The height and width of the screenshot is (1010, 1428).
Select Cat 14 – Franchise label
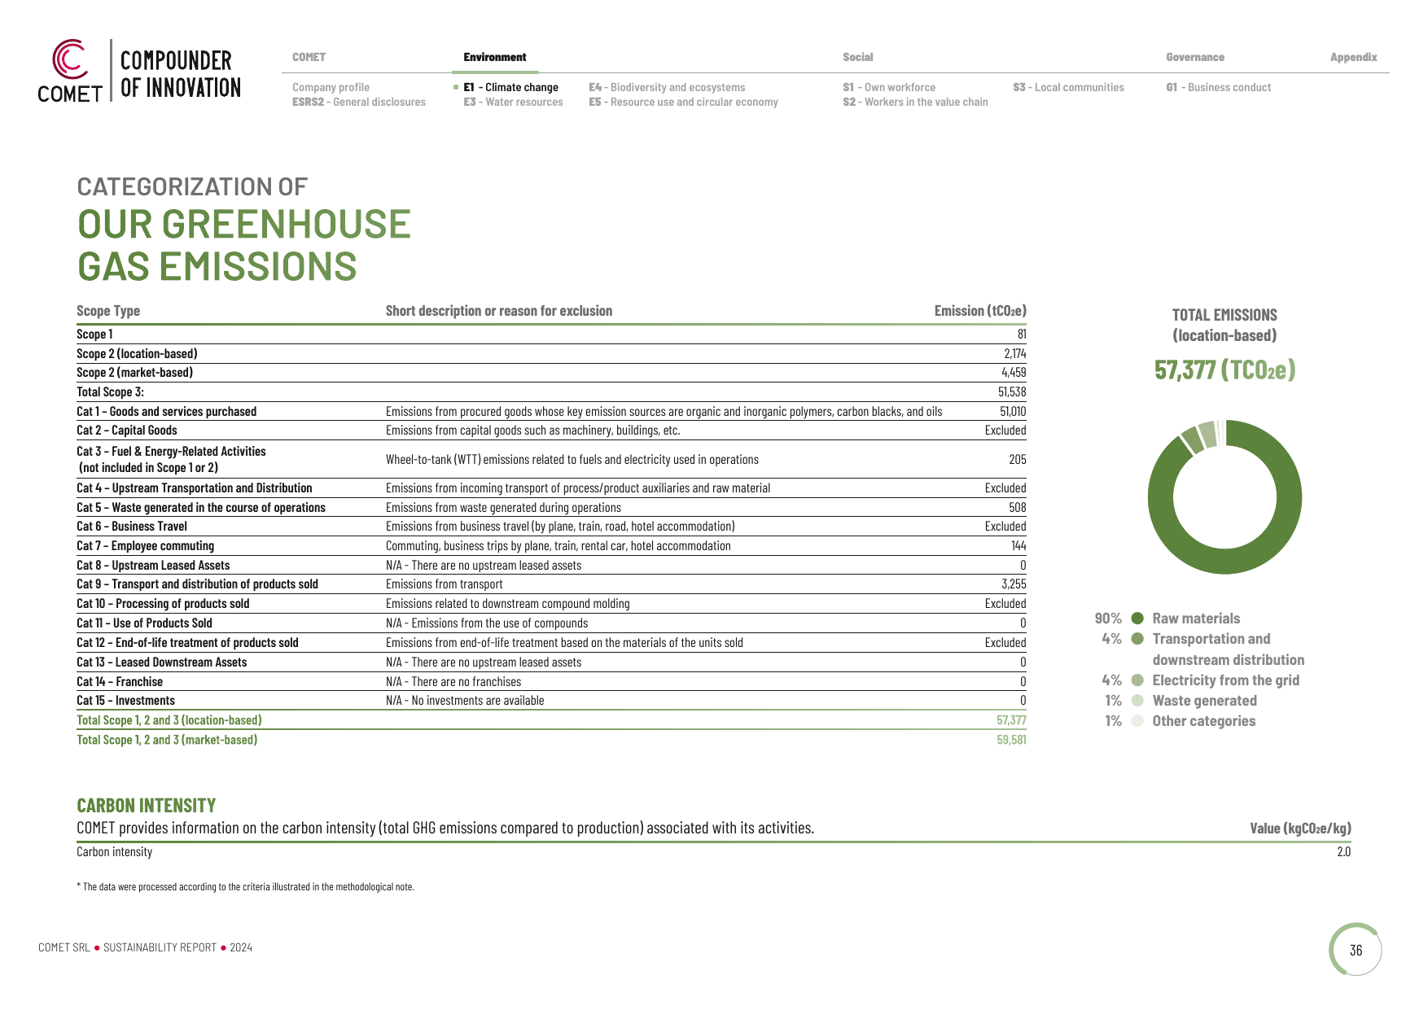pos(120,682)
